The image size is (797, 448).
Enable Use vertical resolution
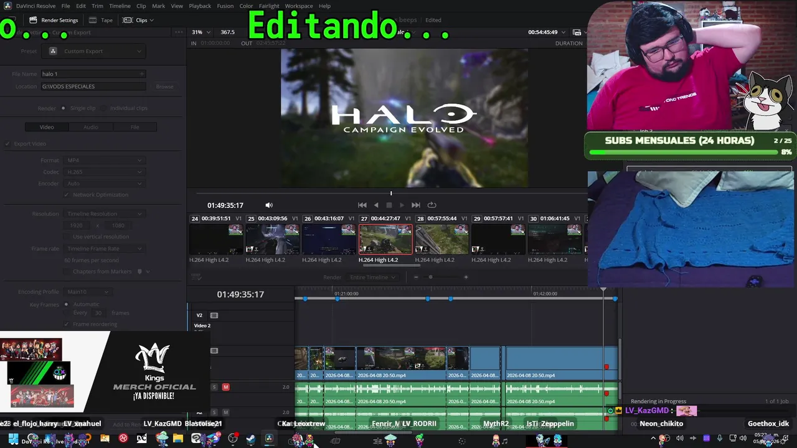(67, 236)
